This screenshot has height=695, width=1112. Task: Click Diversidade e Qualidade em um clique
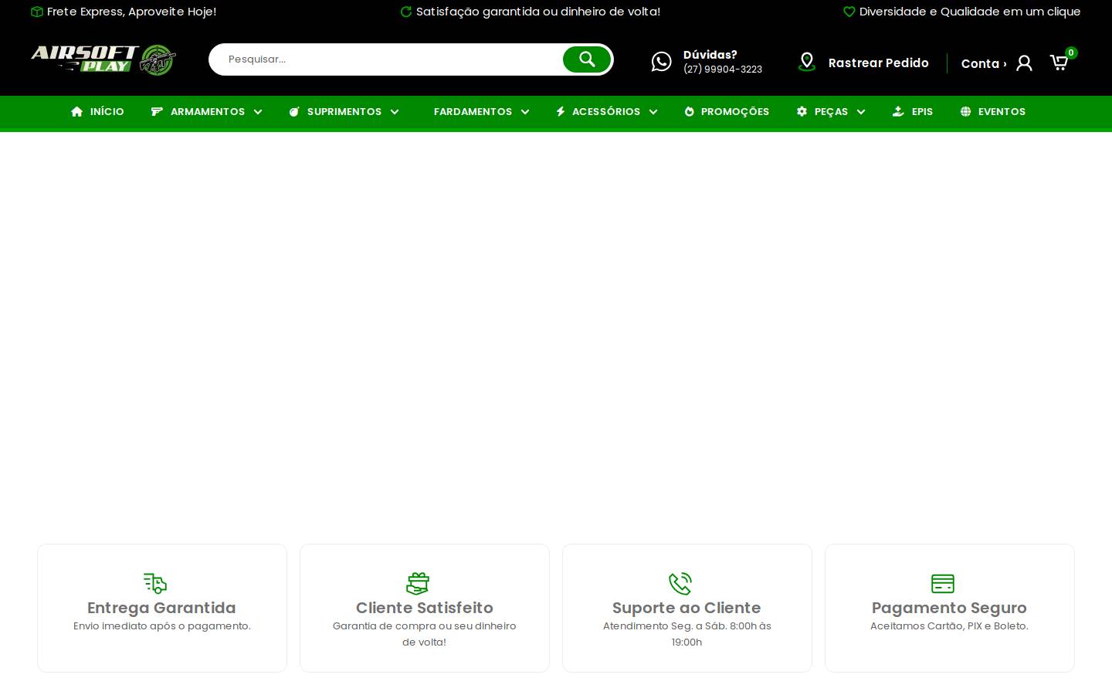pos(970,12)
